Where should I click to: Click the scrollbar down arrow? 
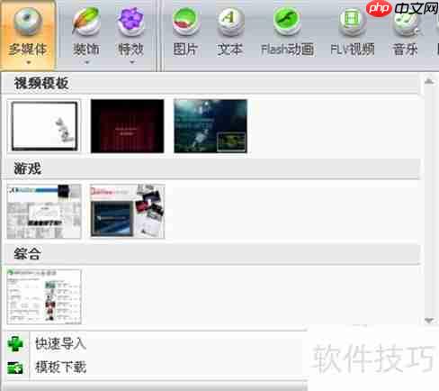pos(429,321)
